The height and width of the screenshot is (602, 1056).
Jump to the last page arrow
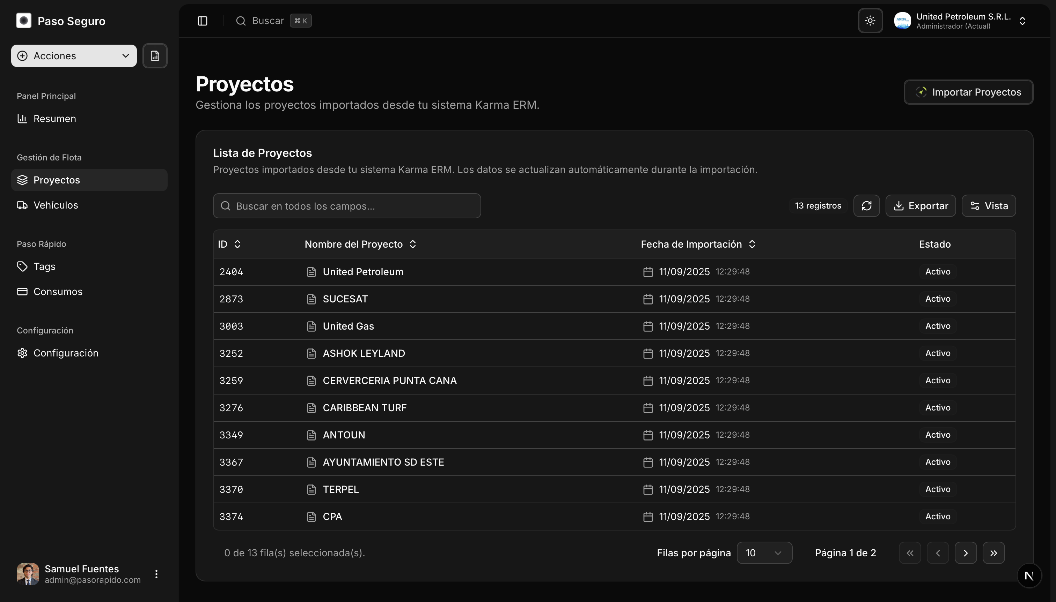click(x=993, y=553)
